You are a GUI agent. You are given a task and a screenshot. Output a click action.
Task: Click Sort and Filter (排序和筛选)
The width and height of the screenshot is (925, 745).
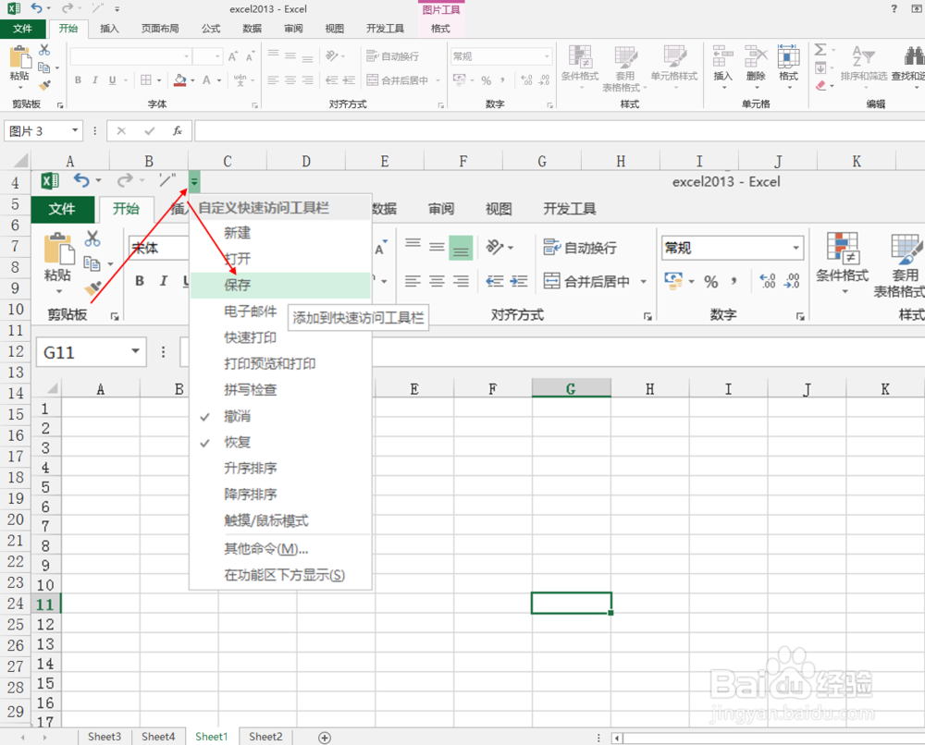pos(864,67)
